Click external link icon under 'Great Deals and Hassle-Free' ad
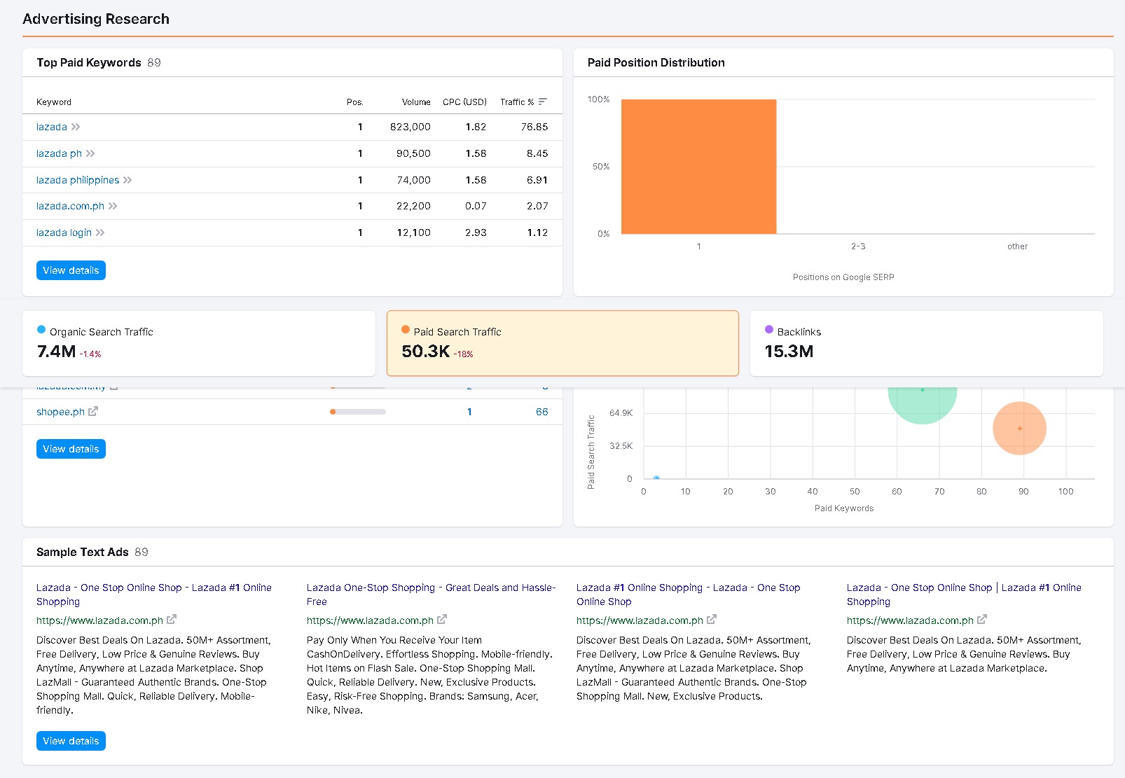This screenshot has height=778, width=1125. pos(442,619)
